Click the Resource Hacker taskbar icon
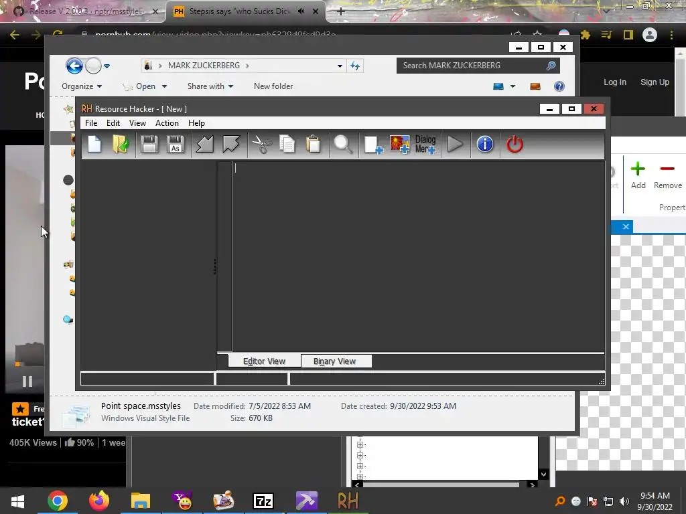Screen dimensions: 686x514 348,501
